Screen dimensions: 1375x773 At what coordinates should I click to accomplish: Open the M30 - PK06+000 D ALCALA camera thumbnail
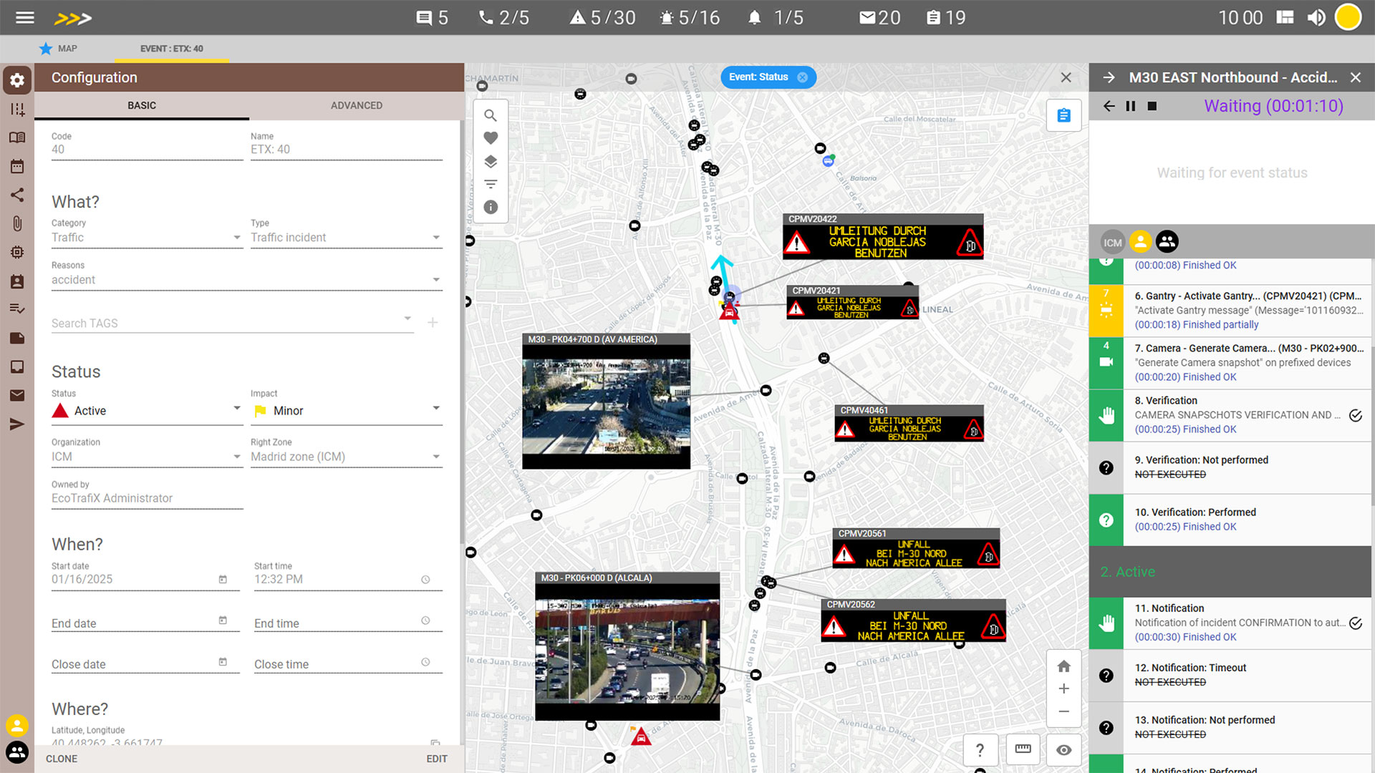point(627,646)
